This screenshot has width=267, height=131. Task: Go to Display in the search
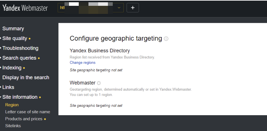[x=26, y=77]
